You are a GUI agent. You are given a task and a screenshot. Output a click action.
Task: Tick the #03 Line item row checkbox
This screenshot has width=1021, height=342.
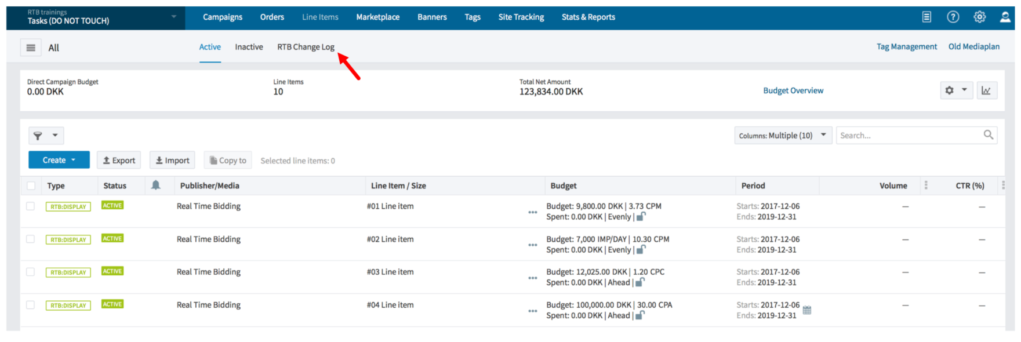pyautogui.click(x=31, y=272)
